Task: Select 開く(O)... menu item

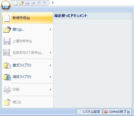Action: tap(27, 30)
